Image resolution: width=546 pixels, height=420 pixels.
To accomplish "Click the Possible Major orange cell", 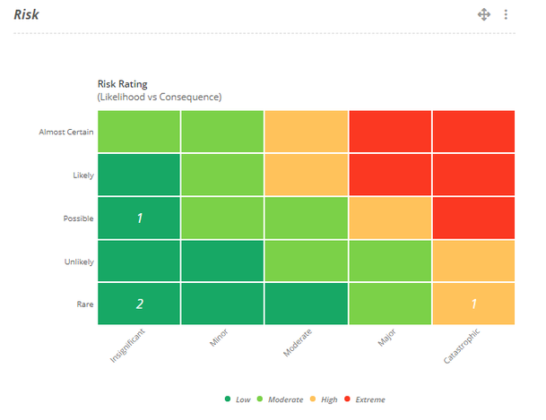I will (390, 218).
